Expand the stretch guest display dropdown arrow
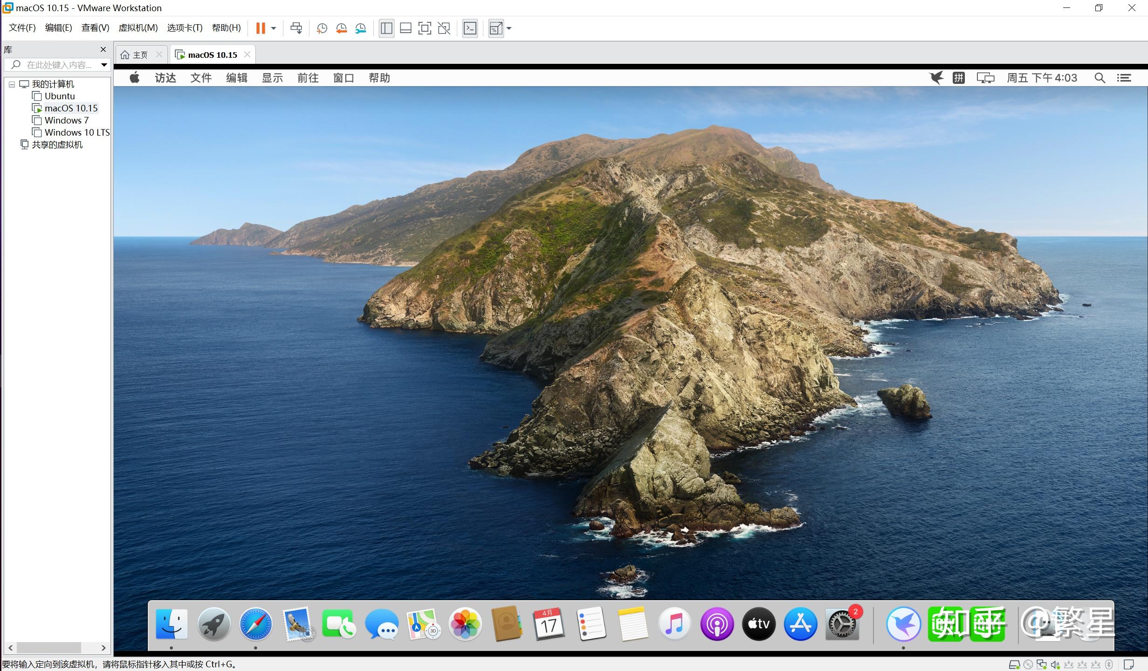 click(x=509, y=28)
